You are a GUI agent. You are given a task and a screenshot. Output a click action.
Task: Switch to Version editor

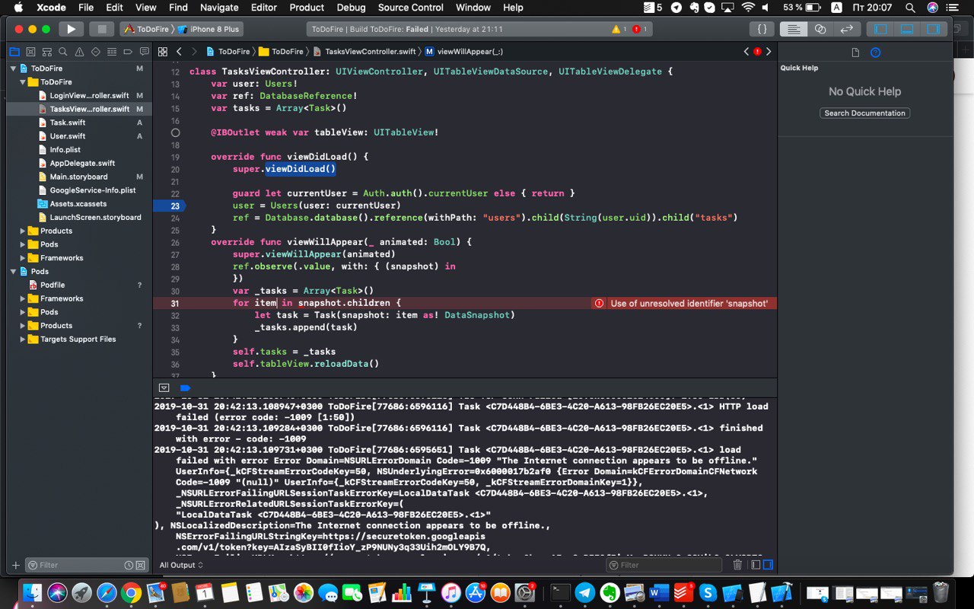pos(846,29)
